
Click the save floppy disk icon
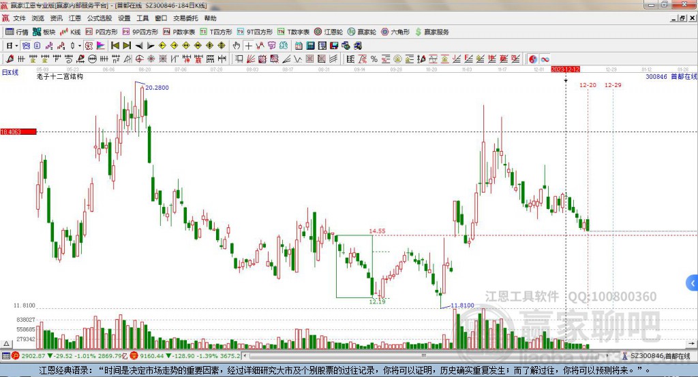coord(334,46)
